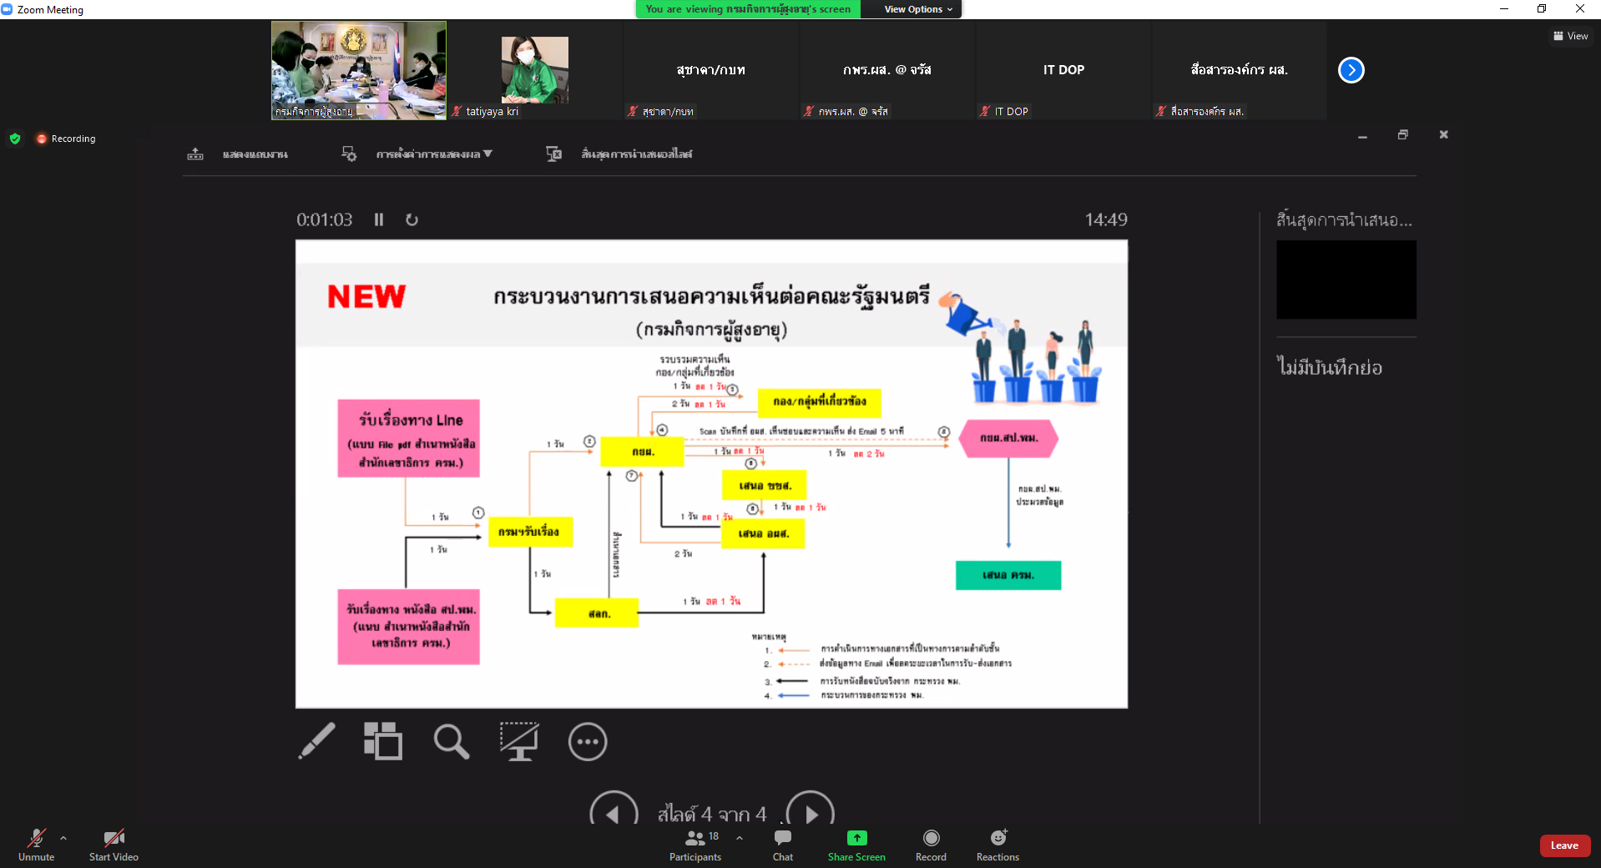Start Video camera
This screenshot has width=1601, height=868.
pos(114,845)
